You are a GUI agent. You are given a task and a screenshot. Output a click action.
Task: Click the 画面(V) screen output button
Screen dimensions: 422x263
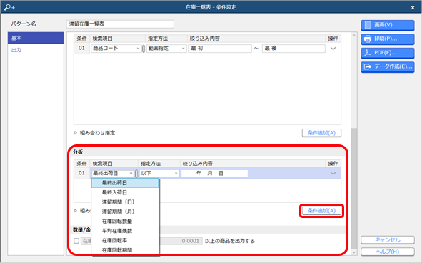(x=387, y=25)
